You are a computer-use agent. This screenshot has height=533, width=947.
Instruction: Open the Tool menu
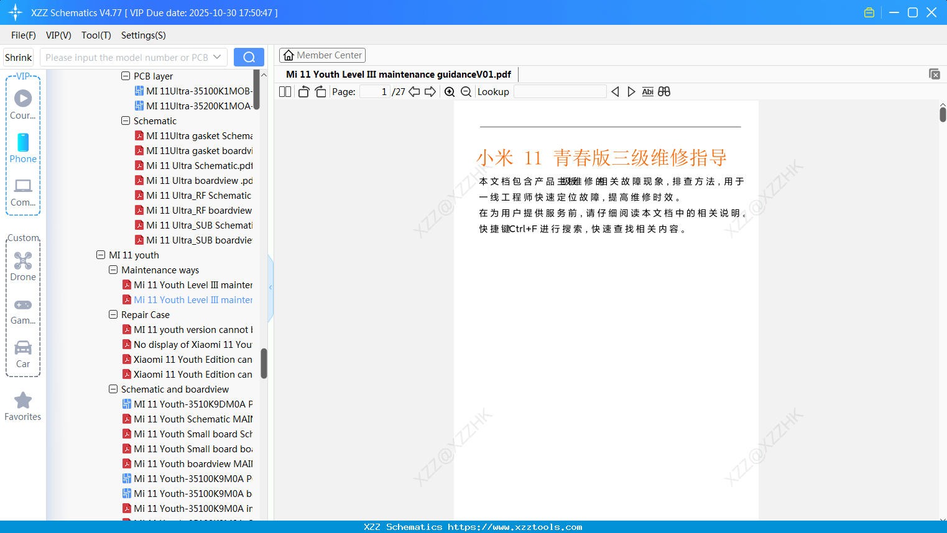96,35
